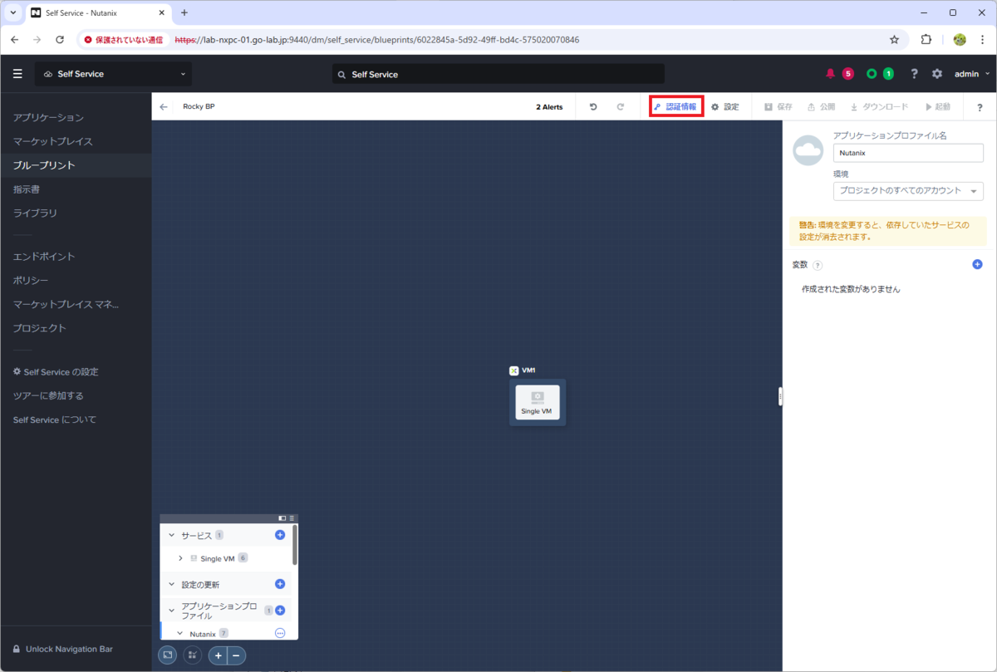
Task: Select アプリケーション in the sidebar
Action: coord(48,118)
